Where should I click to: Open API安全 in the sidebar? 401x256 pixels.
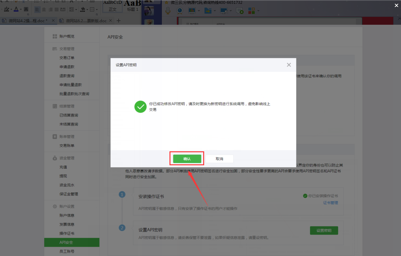(66, 242)
